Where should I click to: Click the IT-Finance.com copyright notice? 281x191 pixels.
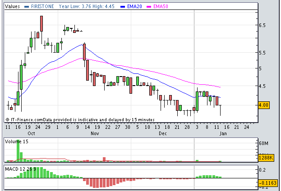point(80,120)
